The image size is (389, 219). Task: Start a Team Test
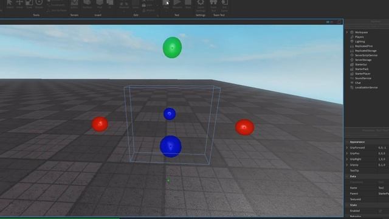click(x=213, y=5)
